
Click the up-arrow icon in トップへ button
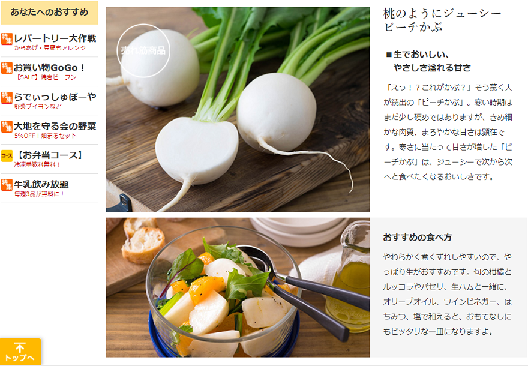[20, 347]
